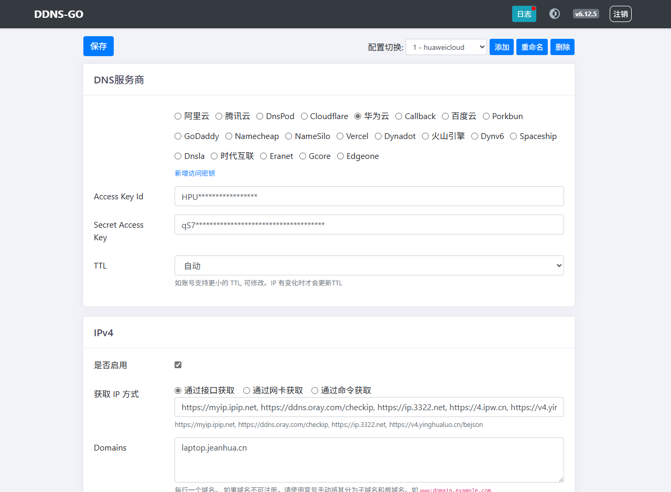Image resolution: width=671 pixels, height=492 pixels.
Task: Click the Domains text area
Action: click(x=369, y=459)
